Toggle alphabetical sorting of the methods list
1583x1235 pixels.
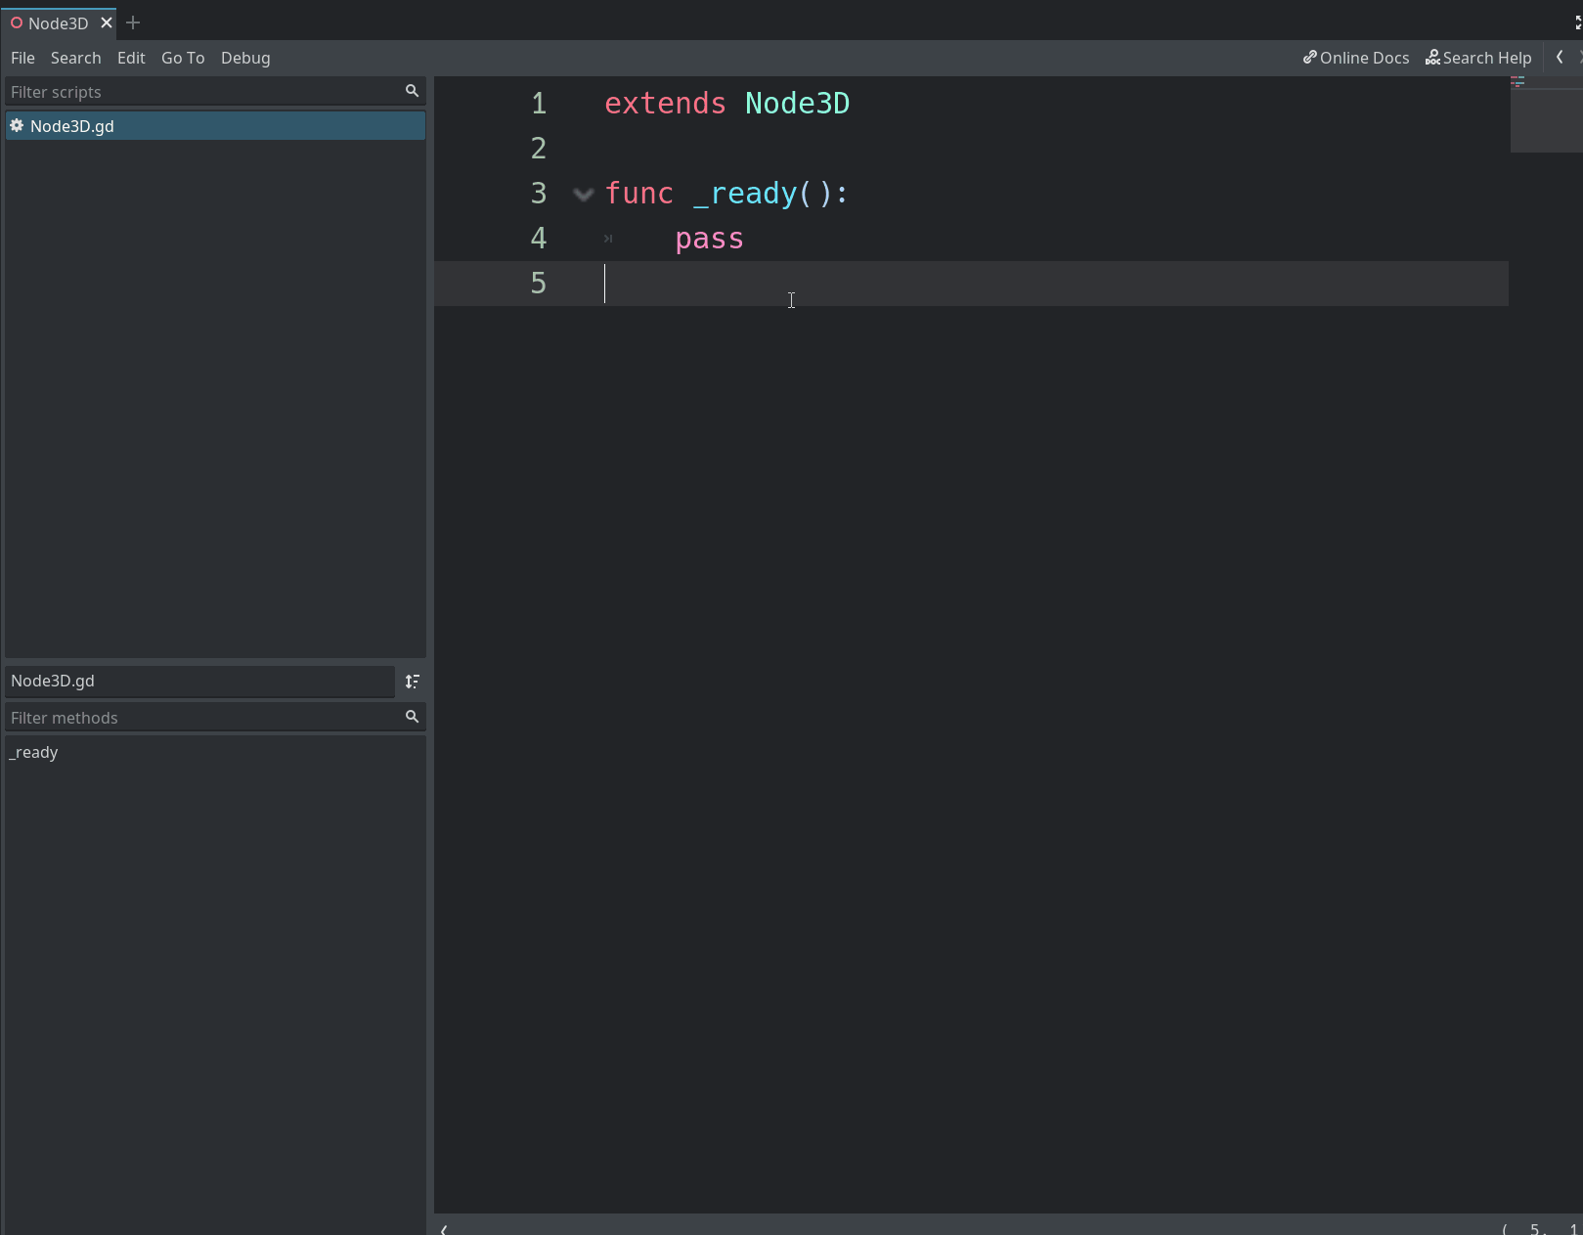(x=412, y=681)
